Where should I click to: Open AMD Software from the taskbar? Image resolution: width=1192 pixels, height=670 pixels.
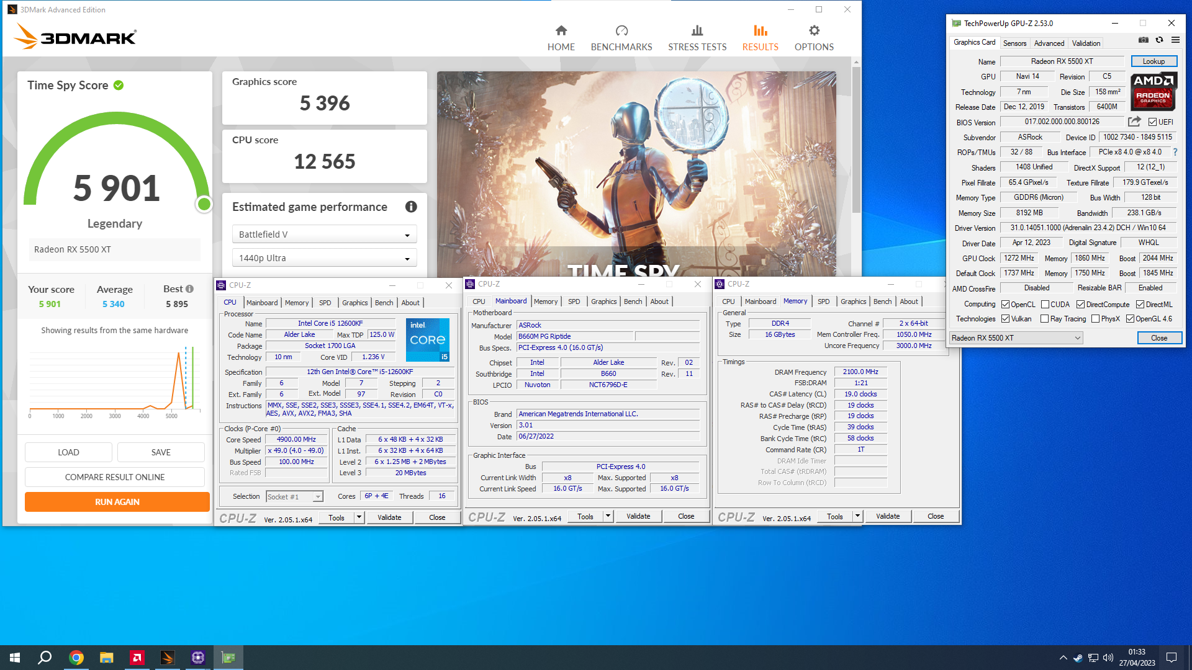pos(137,658)
